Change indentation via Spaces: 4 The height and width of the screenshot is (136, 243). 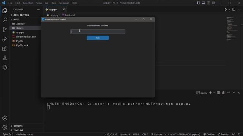[x=125, y=134]
